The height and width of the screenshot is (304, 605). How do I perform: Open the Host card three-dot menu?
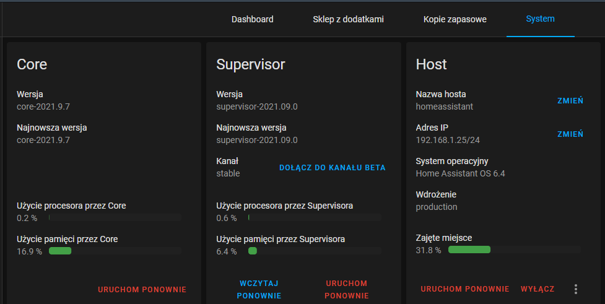pos(575,289)
